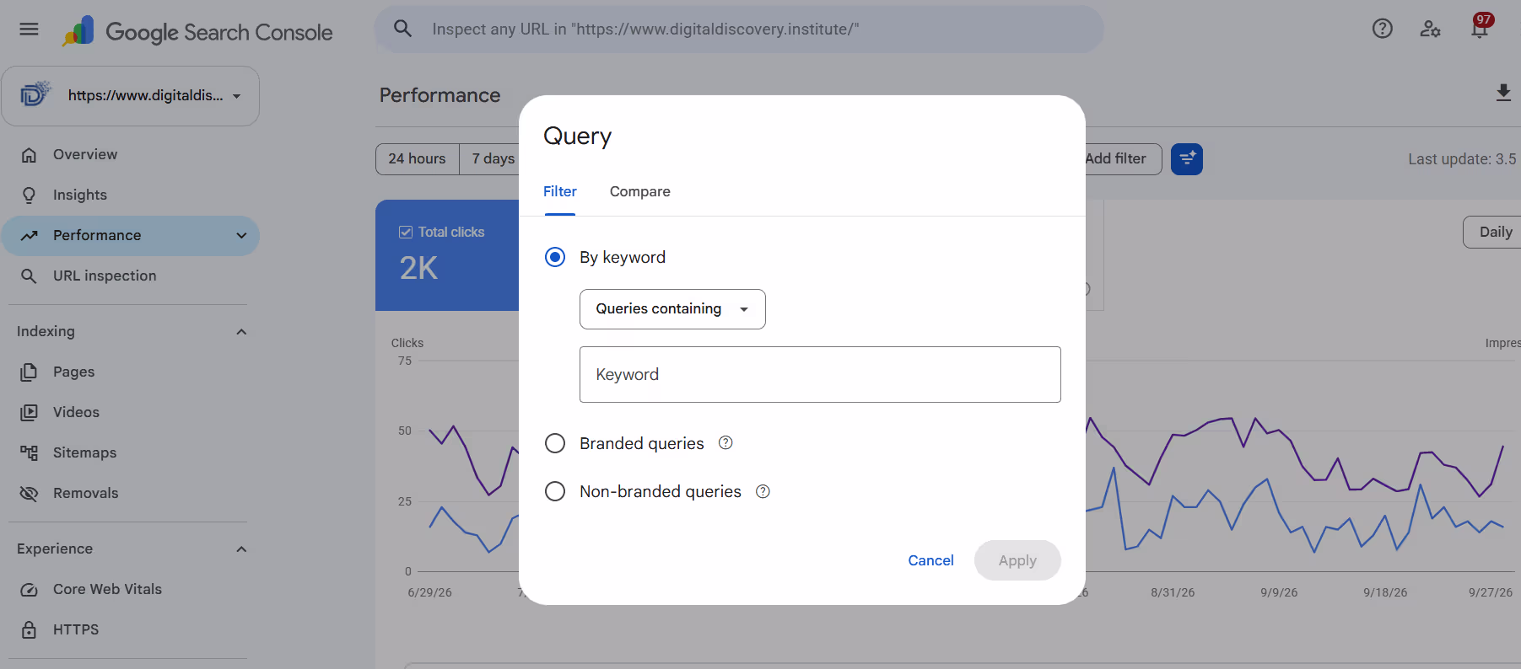This screenshot has width=1521, height=669.
Task: Open the Daily granularity dropdown
Action: (x=1491, y=232)
